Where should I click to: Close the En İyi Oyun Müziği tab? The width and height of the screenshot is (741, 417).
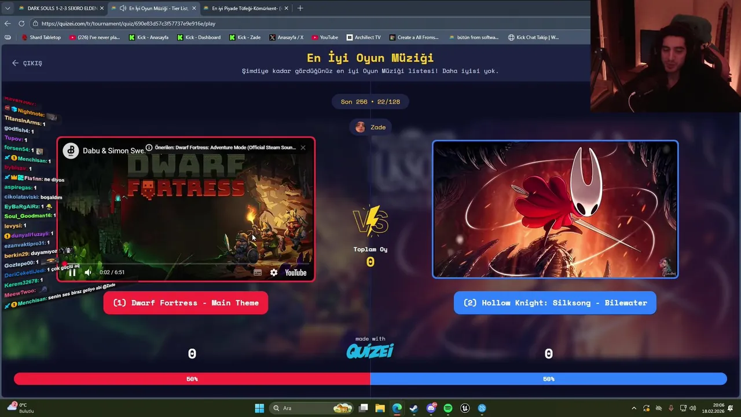194,8
